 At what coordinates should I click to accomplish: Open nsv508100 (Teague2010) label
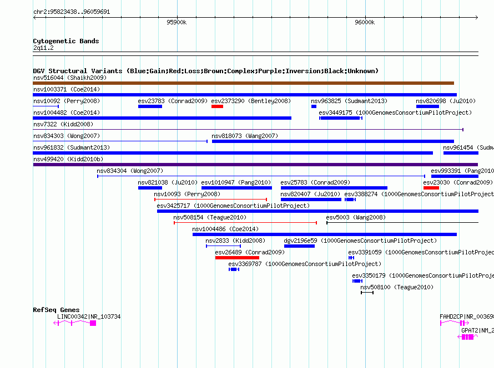point(397,287)
